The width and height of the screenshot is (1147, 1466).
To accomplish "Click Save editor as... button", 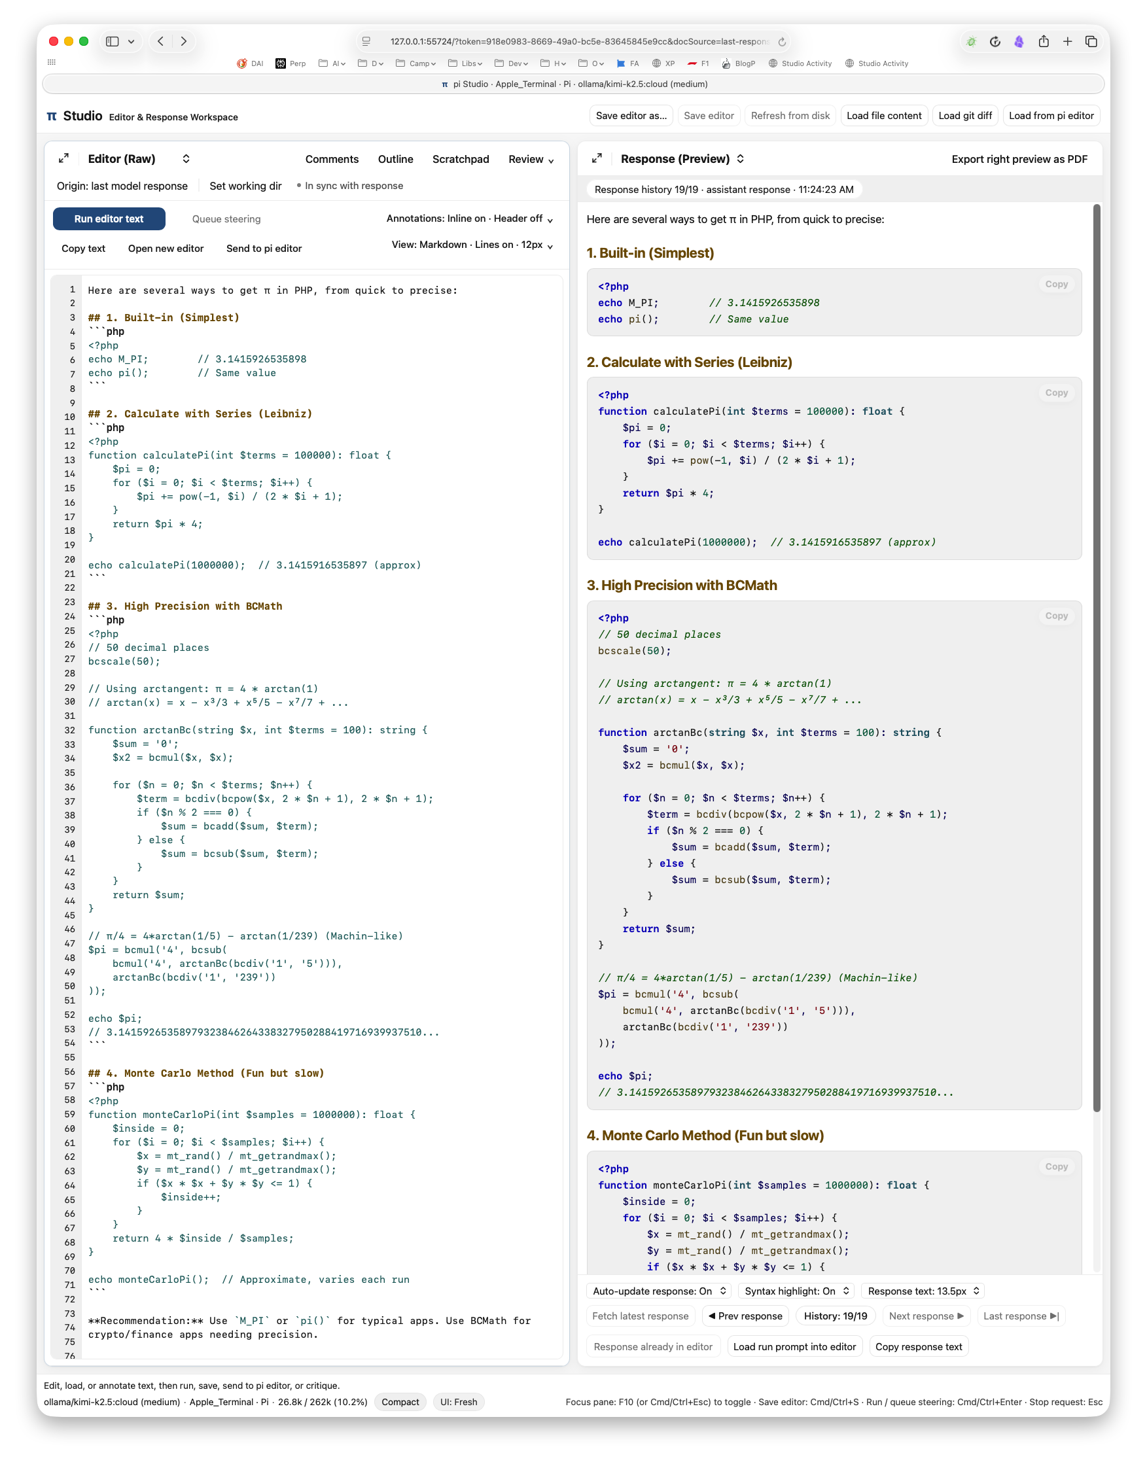I will tap(631, 115).
